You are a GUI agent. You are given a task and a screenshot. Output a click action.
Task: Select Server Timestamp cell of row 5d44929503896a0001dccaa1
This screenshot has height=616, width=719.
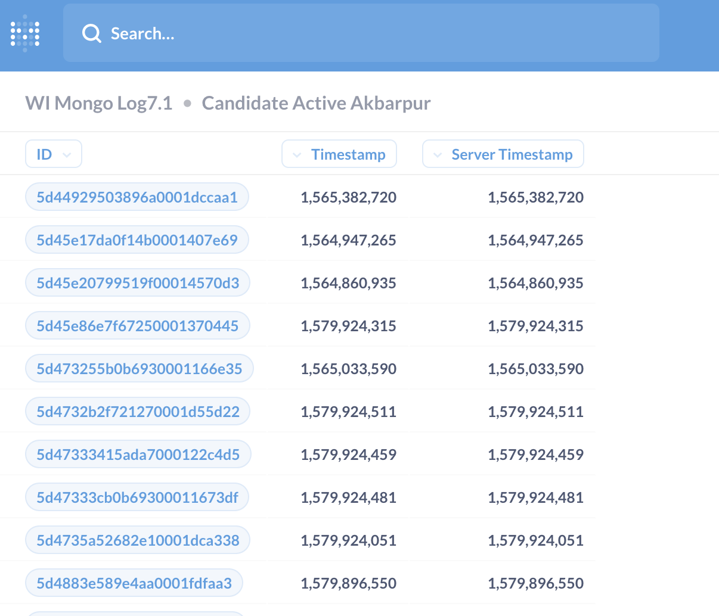click(x=536, y=197)
